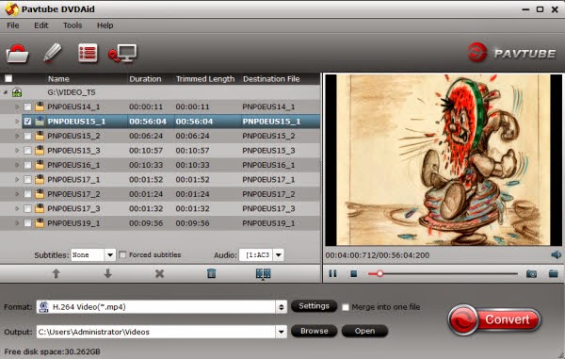565x359 pixels.
Task: Click the DVD disc icon beside G:\VIDEO_TS
Action: click(x=17, y=92)
